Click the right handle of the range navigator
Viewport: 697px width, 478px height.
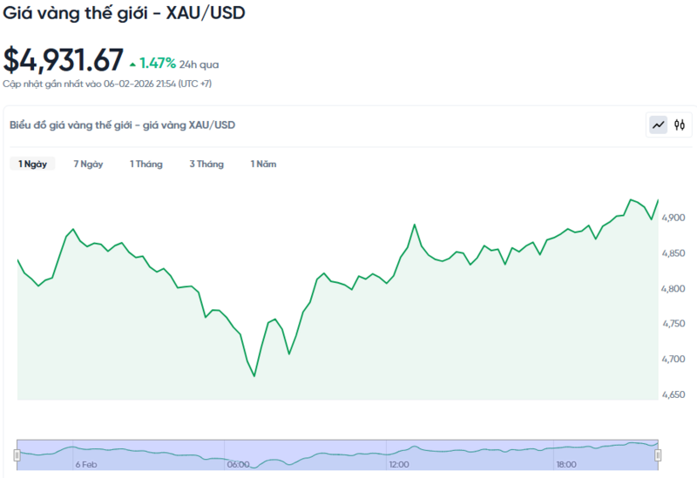click(658, 454)
